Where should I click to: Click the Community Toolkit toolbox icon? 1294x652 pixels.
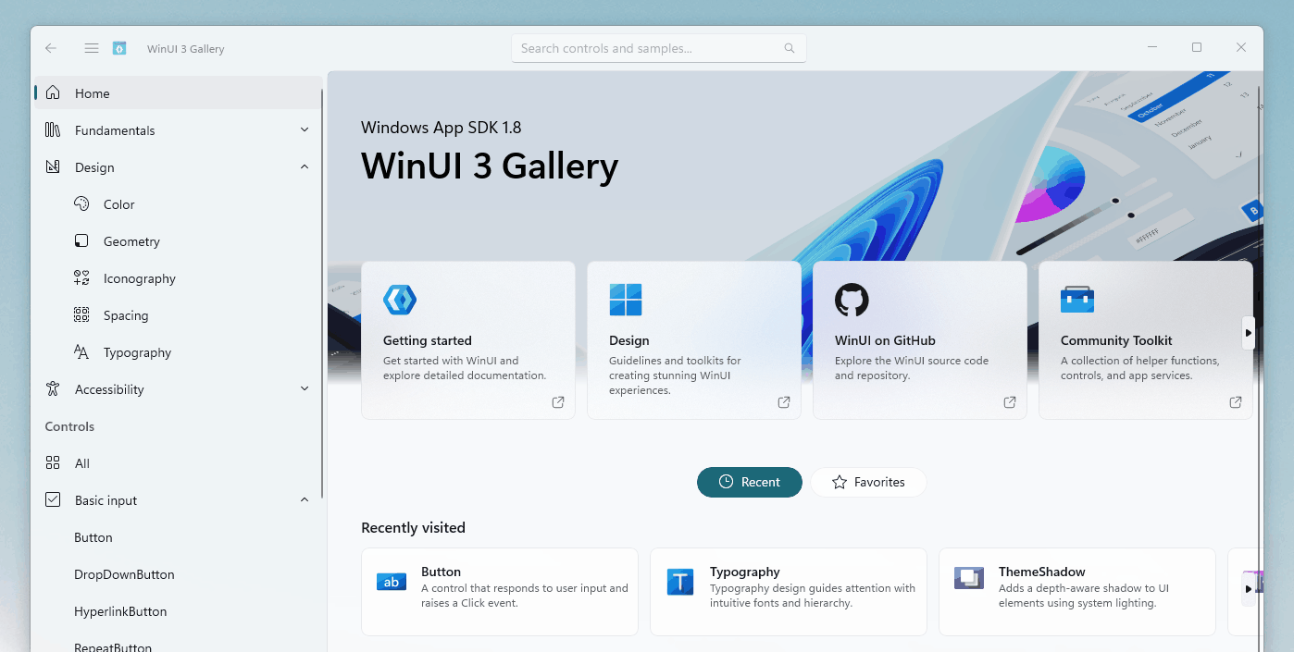tap(1077, 300)
